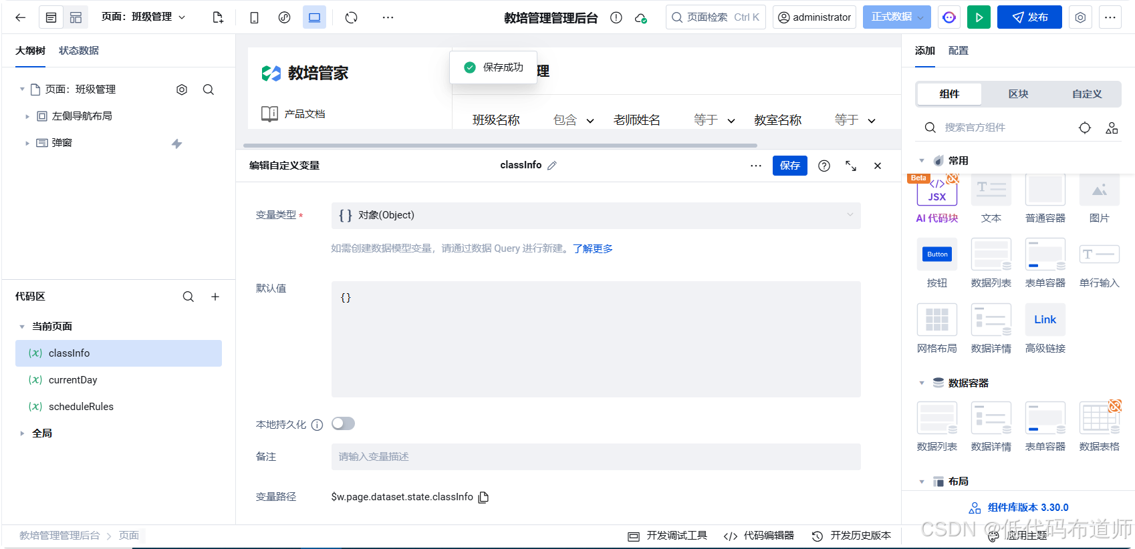Copy the variable path with copy icon

click(x=484, y=497)
